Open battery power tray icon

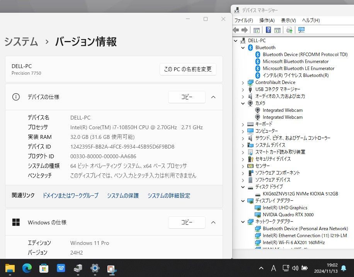point(304,268)
